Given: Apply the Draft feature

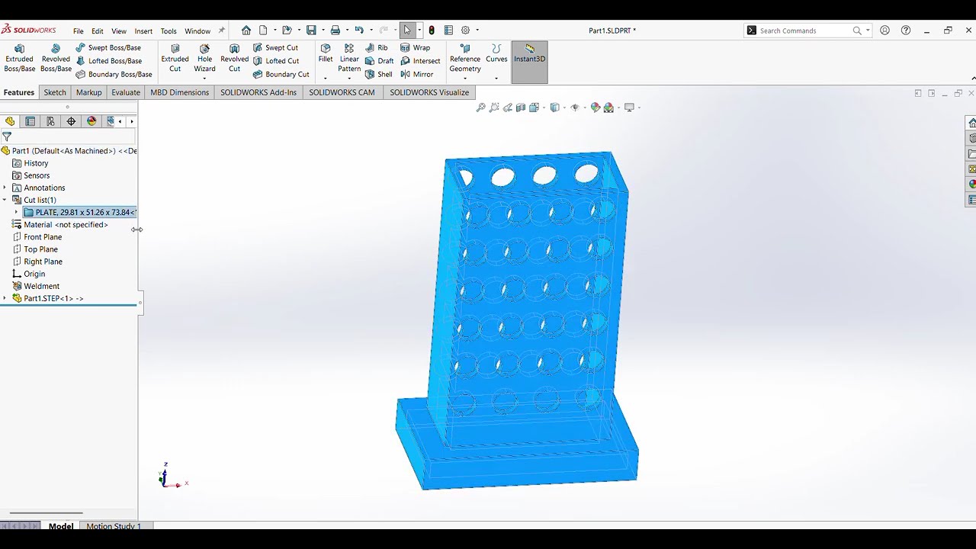Looking at the screenshot, I should pos(379,61).
